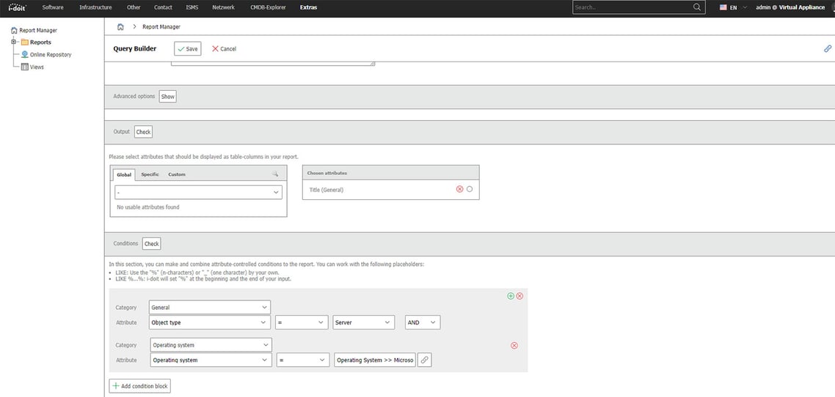Open the CMDB-Explorer menu
This screenshot has width=835, height=397.
[x=268, y=7]
